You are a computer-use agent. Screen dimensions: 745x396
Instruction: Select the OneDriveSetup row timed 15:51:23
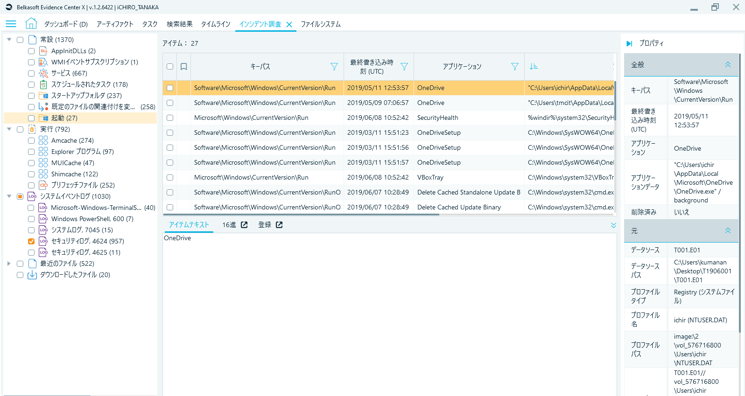point(388,132)
